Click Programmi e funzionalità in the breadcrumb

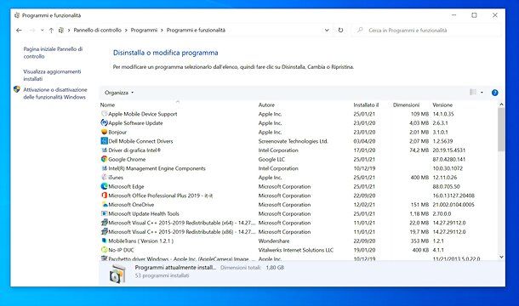(x=196, y=30)
